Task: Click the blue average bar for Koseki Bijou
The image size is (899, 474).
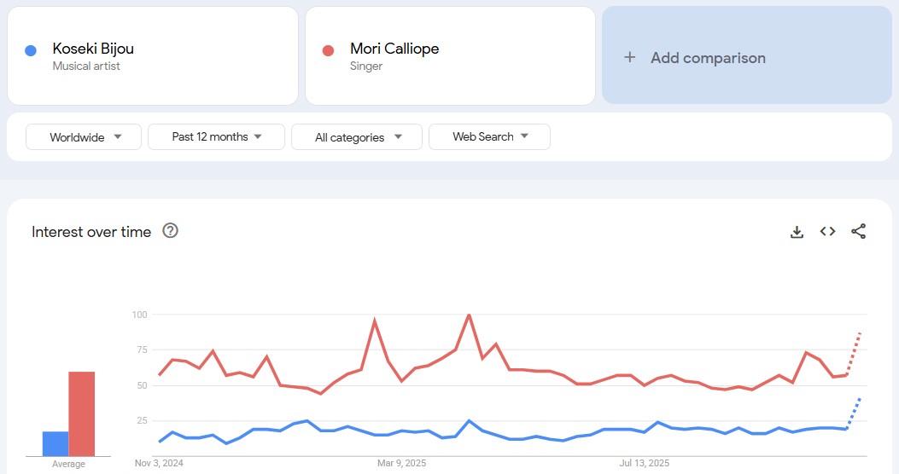Action: pos(55,443)
